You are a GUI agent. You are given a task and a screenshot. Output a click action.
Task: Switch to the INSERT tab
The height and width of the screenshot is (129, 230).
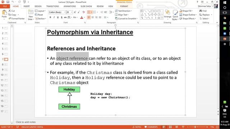[x=27, y=6]
